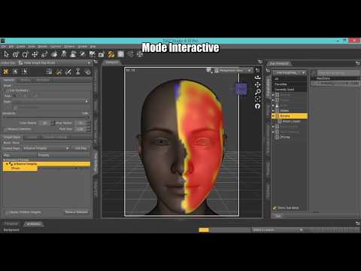Select the Node Selection arrow tool
Screen dimensions: 361x271
(6, 54)
